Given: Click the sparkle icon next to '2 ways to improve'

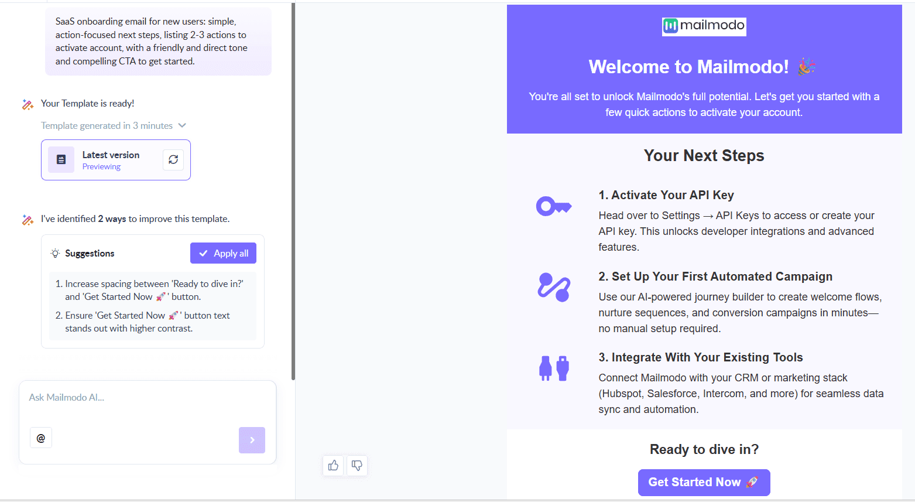Looking at the screenshot, I should 28,219.
